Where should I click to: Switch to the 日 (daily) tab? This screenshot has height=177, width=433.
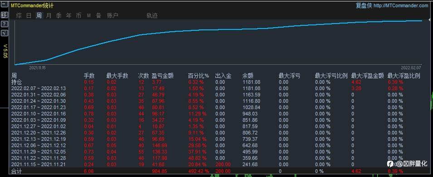point(29,16)
